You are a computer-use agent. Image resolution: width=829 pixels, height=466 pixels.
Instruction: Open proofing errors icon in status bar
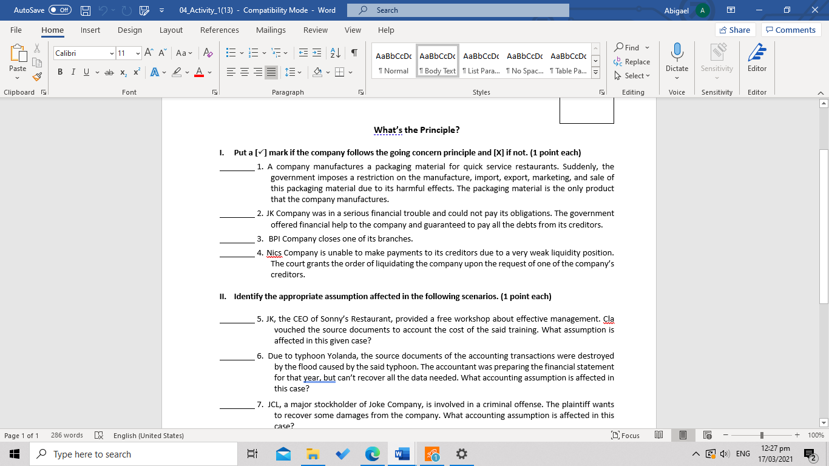(99, 435)
